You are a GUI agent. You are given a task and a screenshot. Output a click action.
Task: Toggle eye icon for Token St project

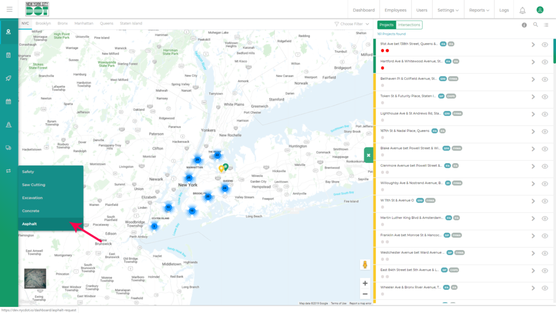coord(545,97)
